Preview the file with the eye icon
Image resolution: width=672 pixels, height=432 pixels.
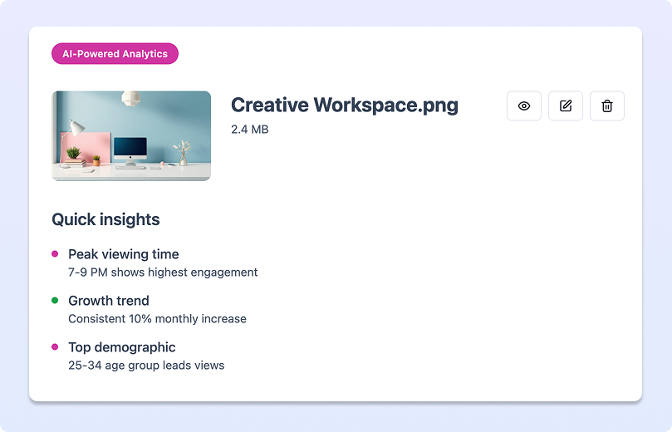tap(524, 106)
